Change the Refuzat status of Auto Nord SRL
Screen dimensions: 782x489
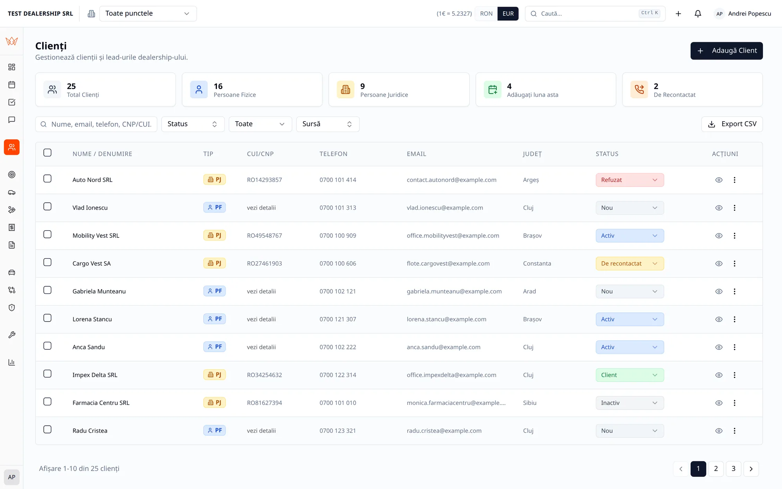[x=630, y=180]
